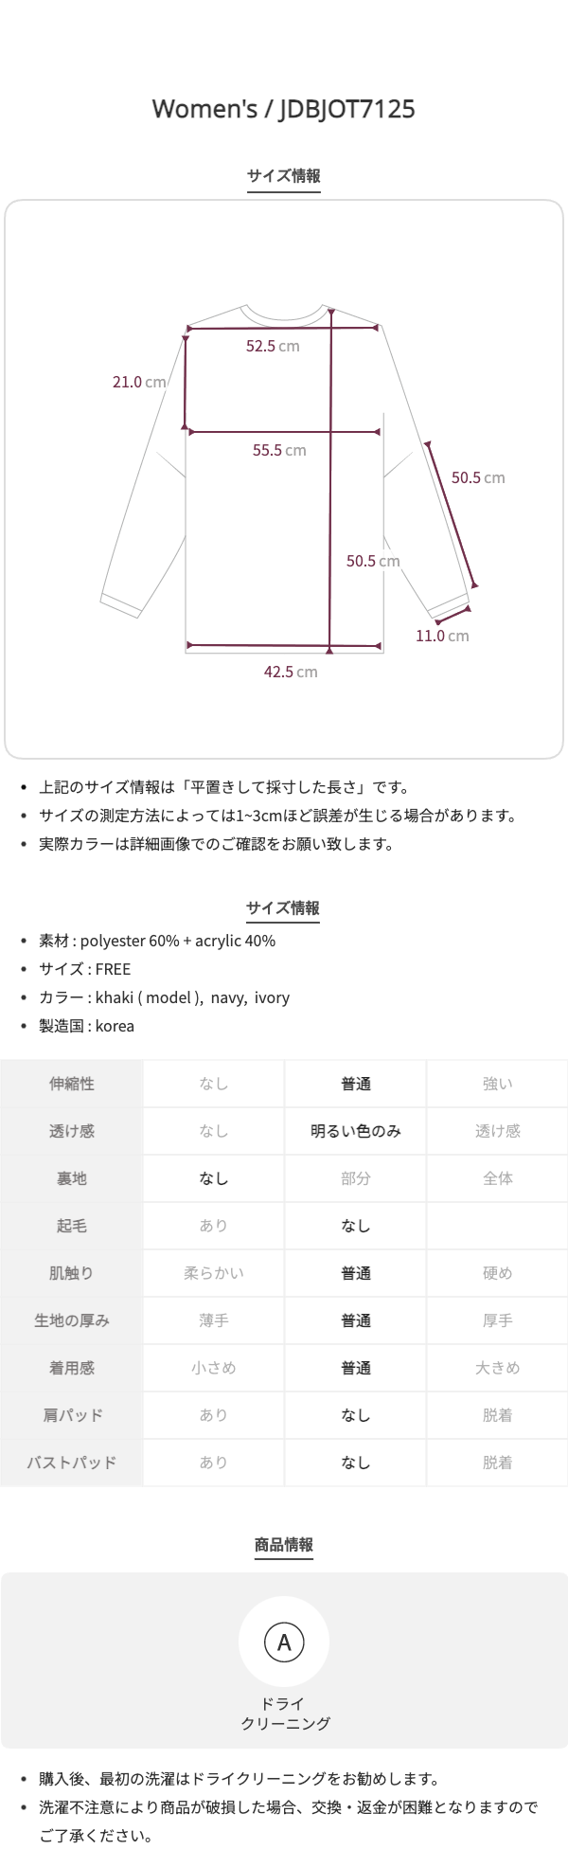Click the 21.0 cm armhole measurement label
This screenshot has width=568, height=1867.
[x=139, y=382]
